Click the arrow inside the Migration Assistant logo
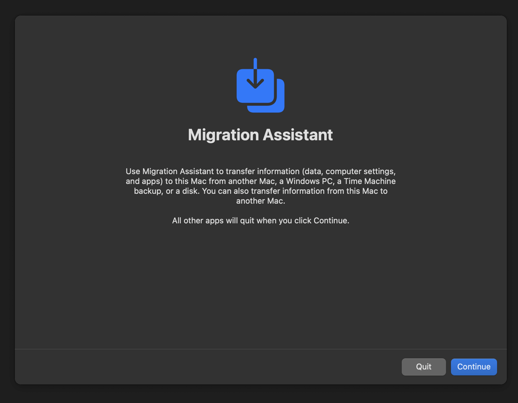This screenshot has height=403, width=518. [x=255, y=78]
